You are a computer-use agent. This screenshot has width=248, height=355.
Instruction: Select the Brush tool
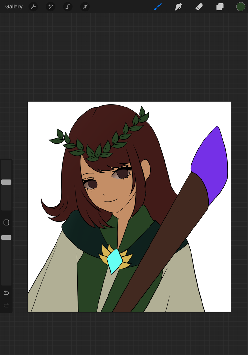coord(158,6)
